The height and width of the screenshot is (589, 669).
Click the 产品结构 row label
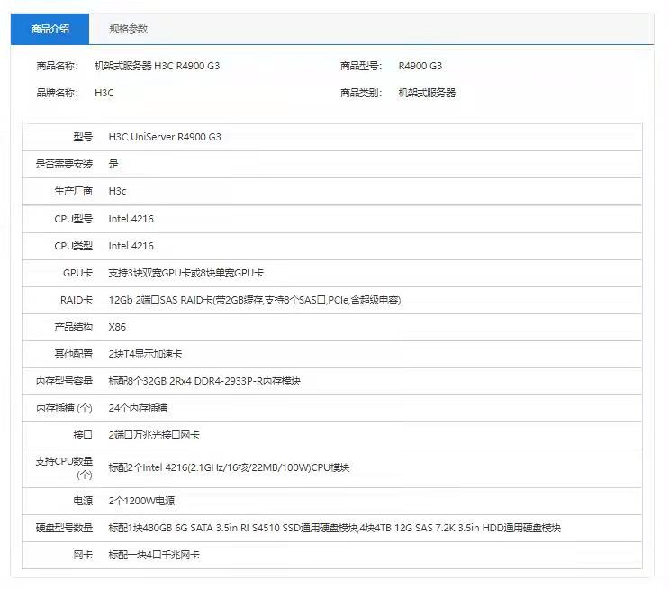pos(74,327)
